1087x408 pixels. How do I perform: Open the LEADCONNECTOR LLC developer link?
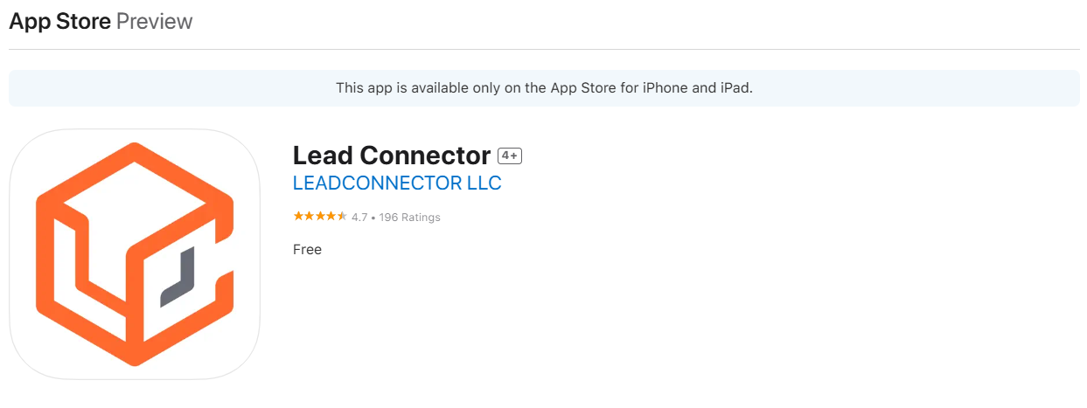[x=397, y=183]
